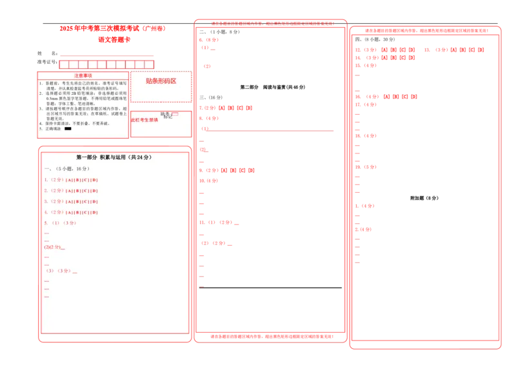
Task: Click label 15.（4分）
Action: (x=366, y=66)
